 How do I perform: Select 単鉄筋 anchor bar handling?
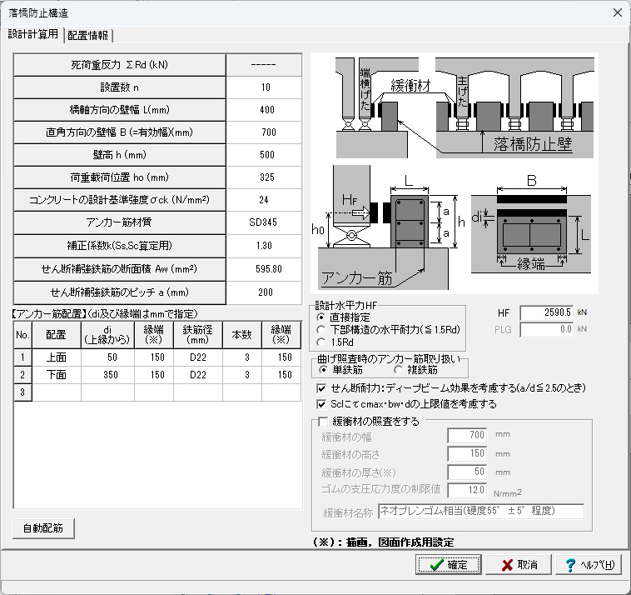(321, 369)
